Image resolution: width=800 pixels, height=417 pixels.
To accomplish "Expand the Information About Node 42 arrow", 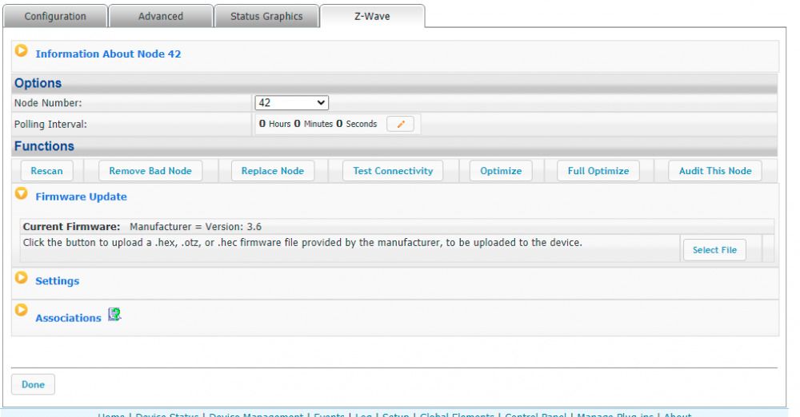I will coord(22,51).
